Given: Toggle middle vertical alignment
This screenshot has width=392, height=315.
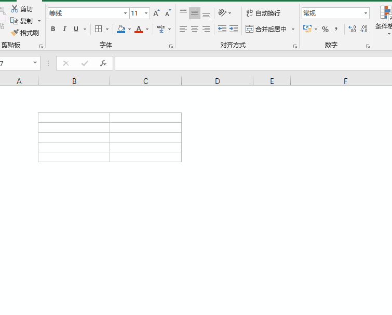Looking at the screenshot, I should pos(195,13).
